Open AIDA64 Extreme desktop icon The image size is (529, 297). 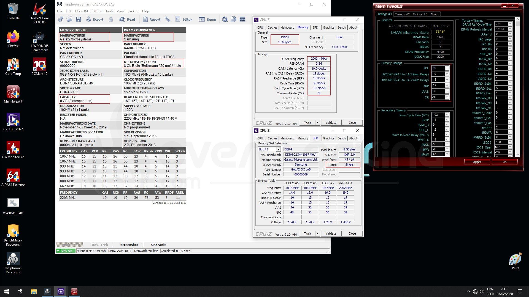13,178
